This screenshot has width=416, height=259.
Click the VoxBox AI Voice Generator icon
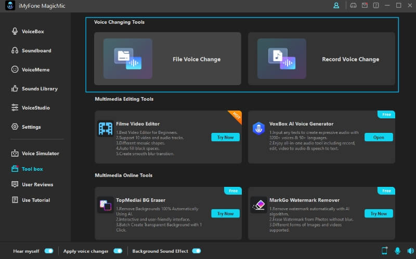pyautogui.click(x=258, y=128)
